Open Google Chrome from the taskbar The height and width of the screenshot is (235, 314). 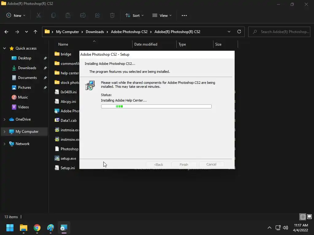click(x=37, y=228)
